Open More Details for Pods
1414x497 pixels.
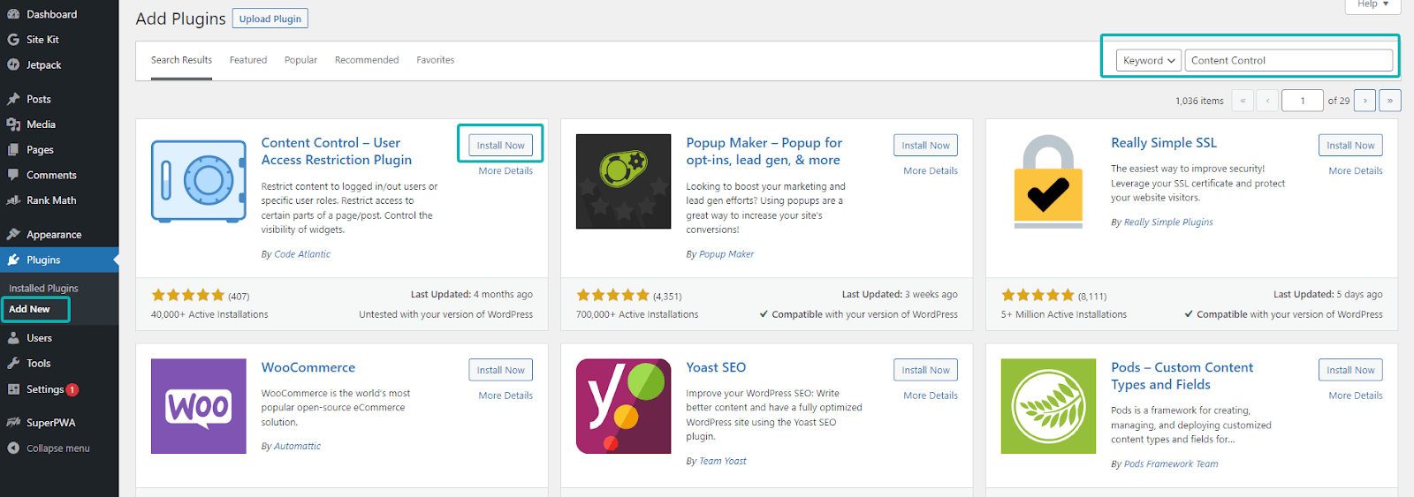1356,395
